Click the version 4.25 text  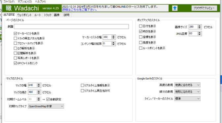click(51, 8)
